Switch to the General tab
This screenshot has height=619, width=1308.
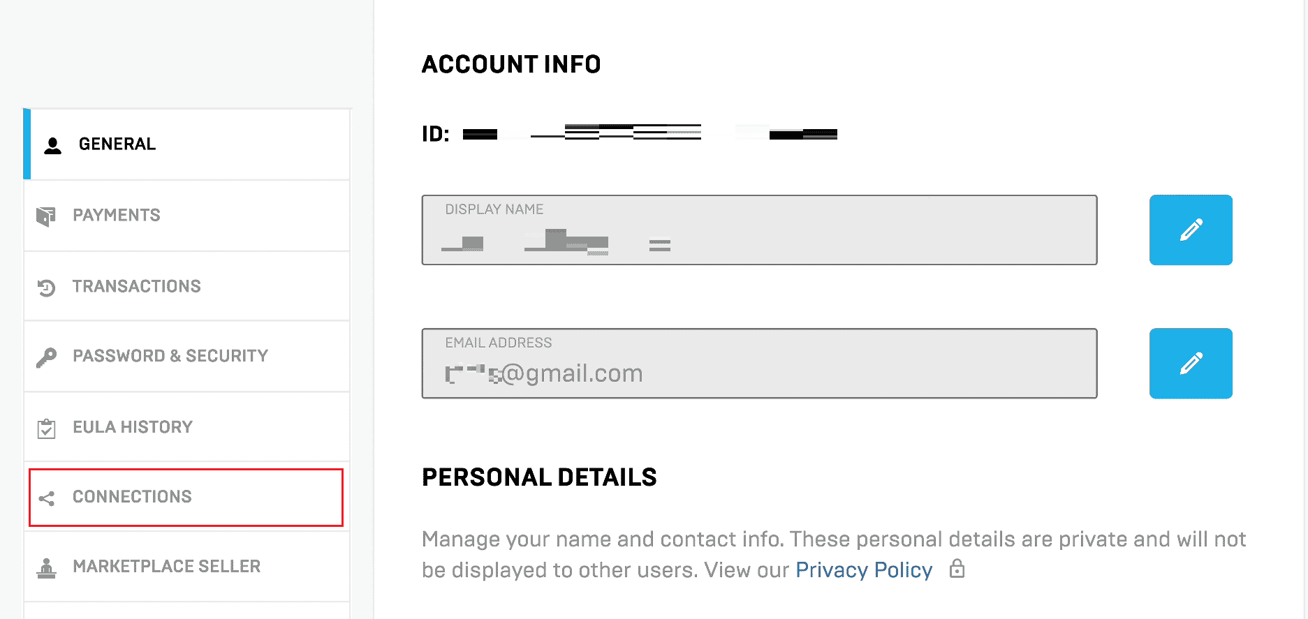click(x=117, y=144)
